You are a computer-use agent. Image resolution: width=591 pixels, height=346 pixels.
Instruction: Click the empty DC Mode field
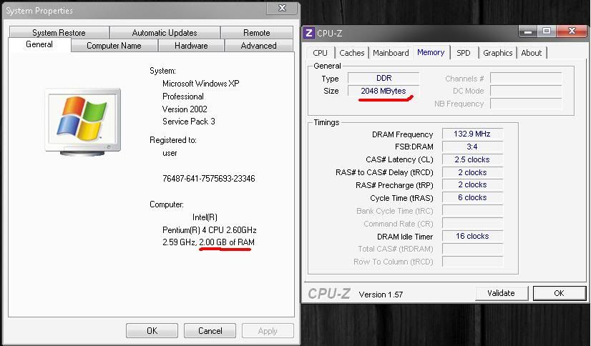click(x=526, y=91)
